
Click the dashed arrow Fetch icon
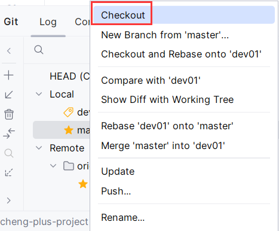point(9,172)
